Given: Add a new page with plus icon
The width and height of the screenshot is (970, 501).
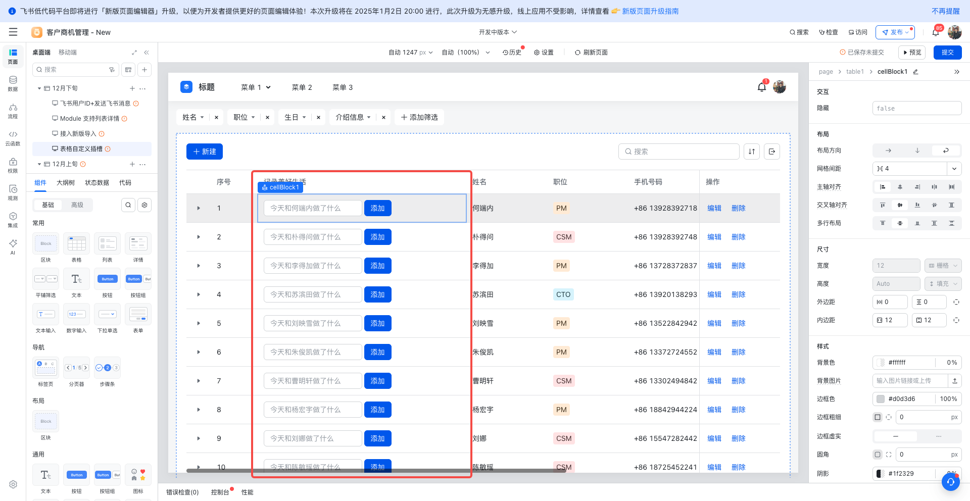Looking at the screenshot, I should point(144,70).
